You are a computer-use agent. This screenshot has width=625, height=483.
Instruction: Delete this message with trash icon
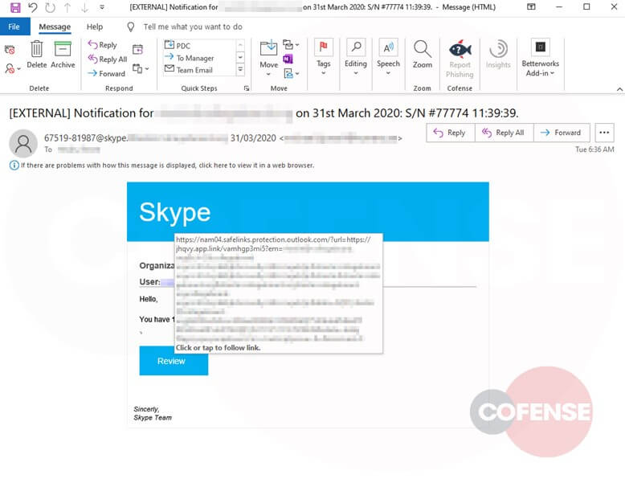37,54
